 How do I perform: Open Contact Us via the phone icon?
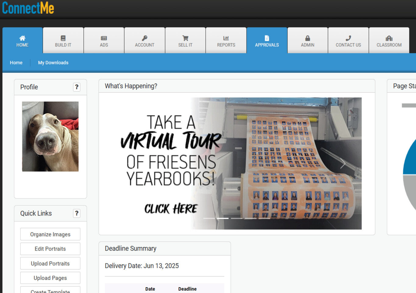(348, 38)
